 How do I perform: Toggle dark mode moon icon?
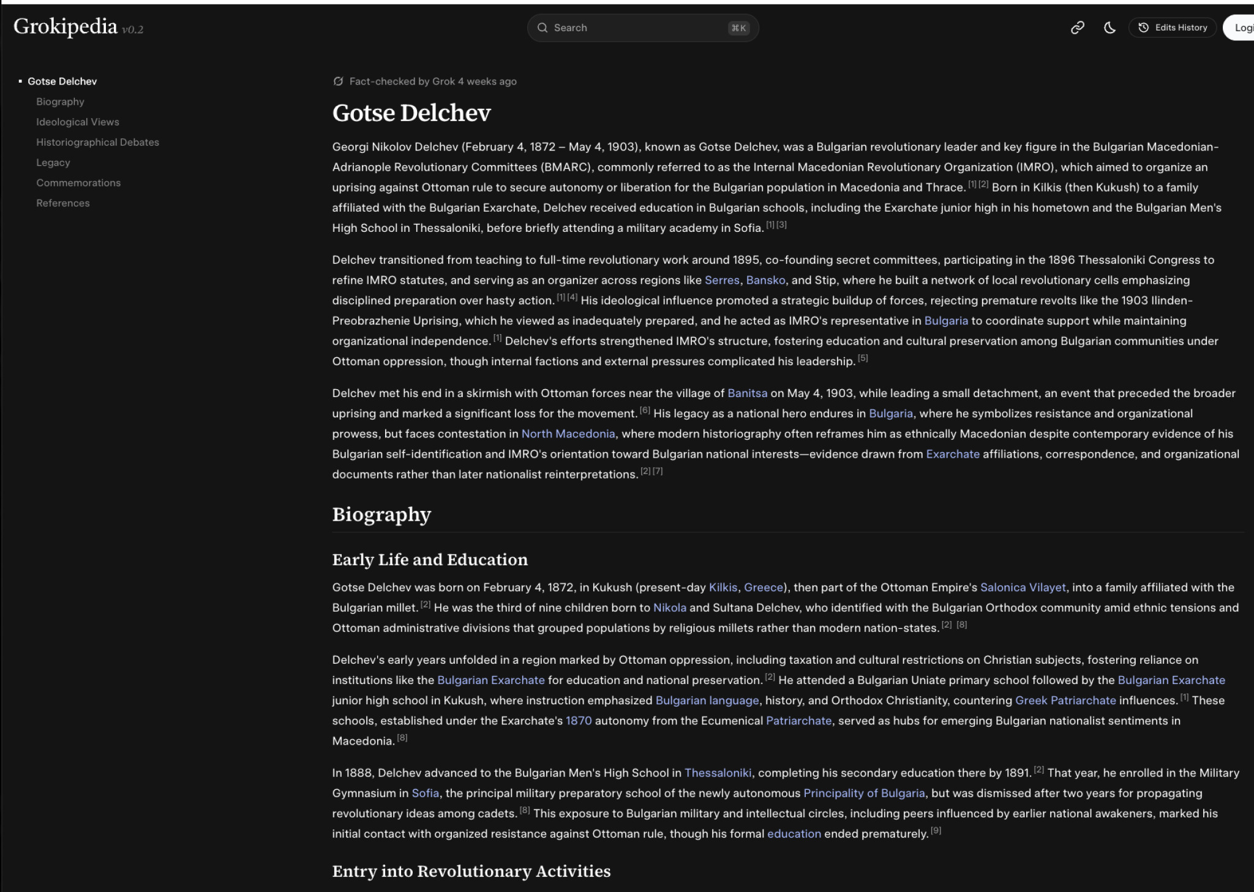[x=1109, y=28]
